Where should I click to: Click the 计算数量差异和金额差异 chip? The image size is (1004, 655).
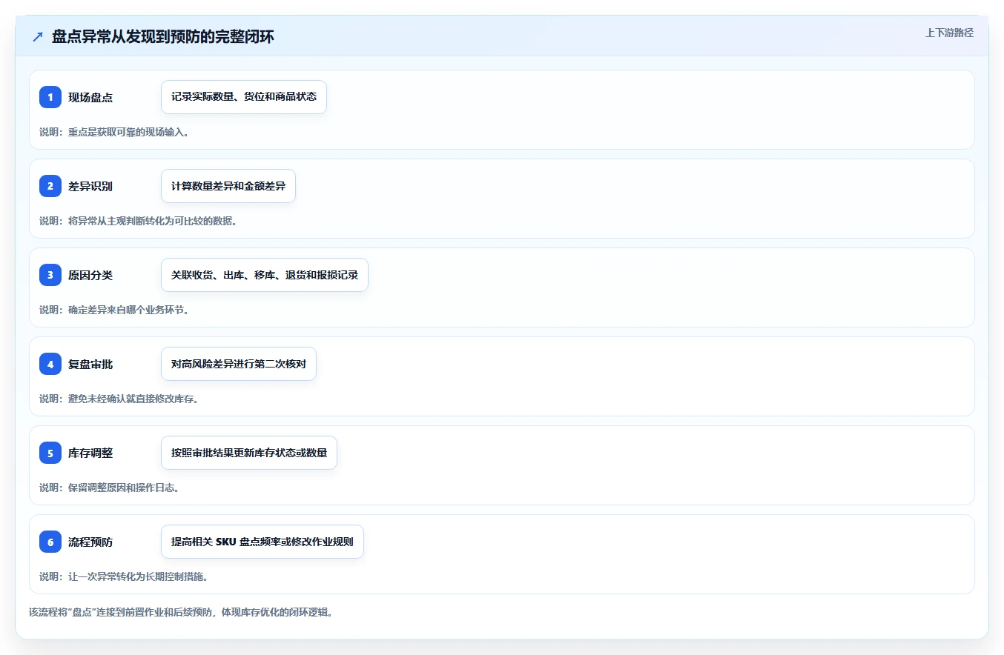coord(228,186)
